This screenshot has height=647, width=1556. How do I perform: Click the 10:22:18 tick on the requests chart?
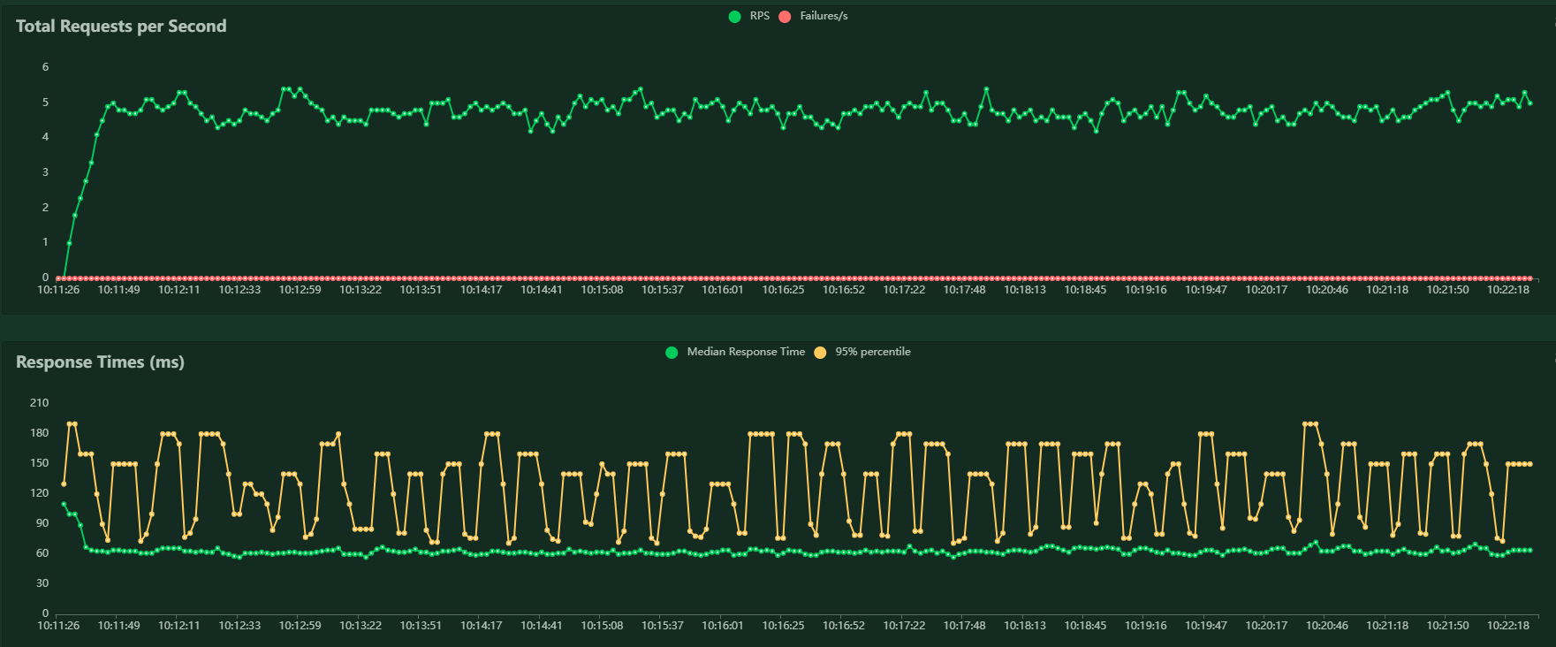pos(1508,290)
